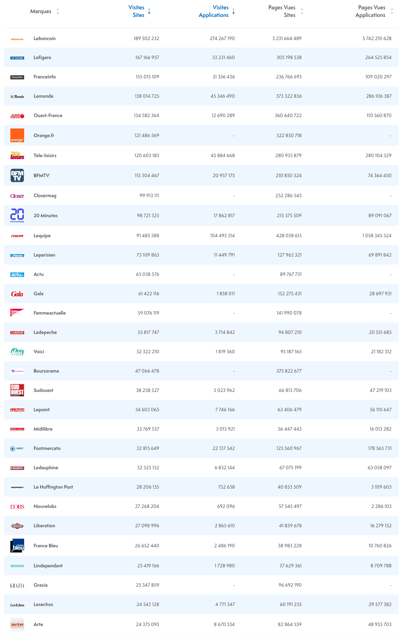Click the Gala magazine logo
This screenshot has height=635, width=404.
(x=17, y=294)
